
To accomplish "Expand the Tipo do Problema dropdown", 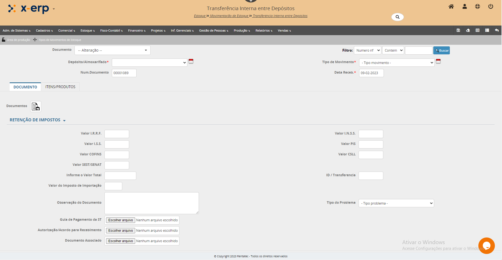I will tap(396, 203).
